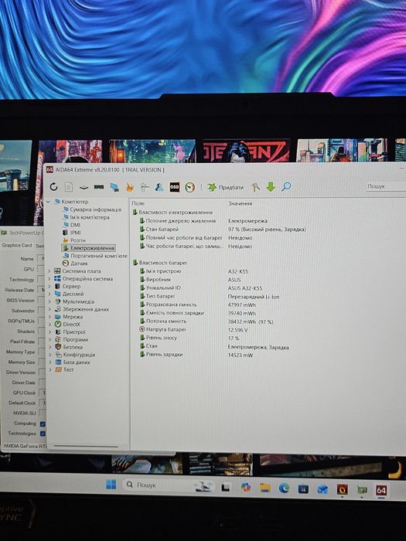This screenshot has width=406, height=541.
Task: Click the Refresh icon in AIDA64 toolbar
Action: (x=53, y=187)
